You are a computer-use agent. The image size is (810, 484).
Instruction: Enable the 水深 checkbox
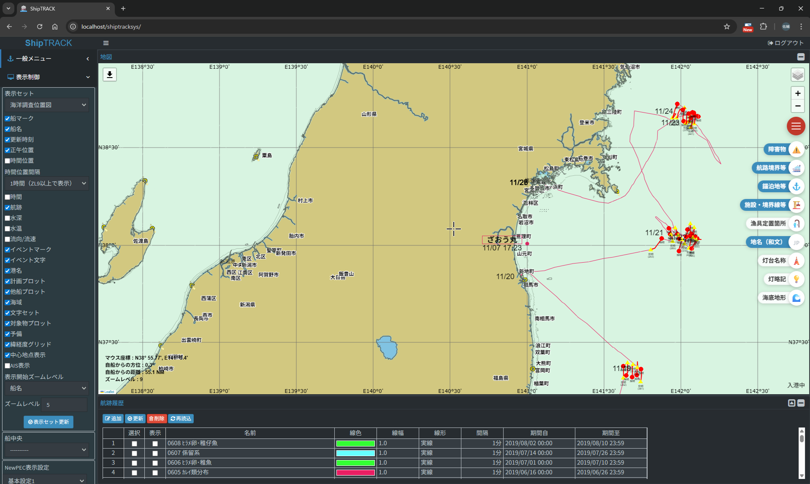click(x=8, y=218)
